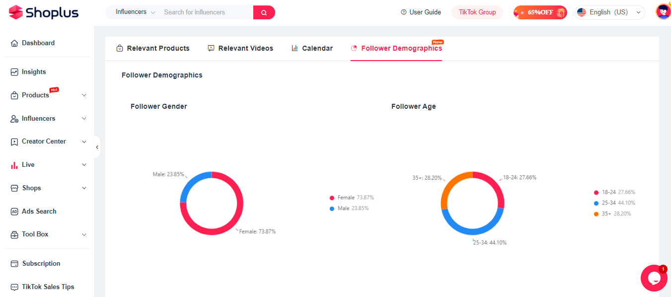Click the Follower Demographics pie icon
The image size is (671, 297).
[354, 48]
